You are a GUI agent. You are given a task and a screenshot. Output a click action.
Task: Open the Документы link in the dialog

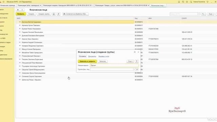click(x=92, y=57)
